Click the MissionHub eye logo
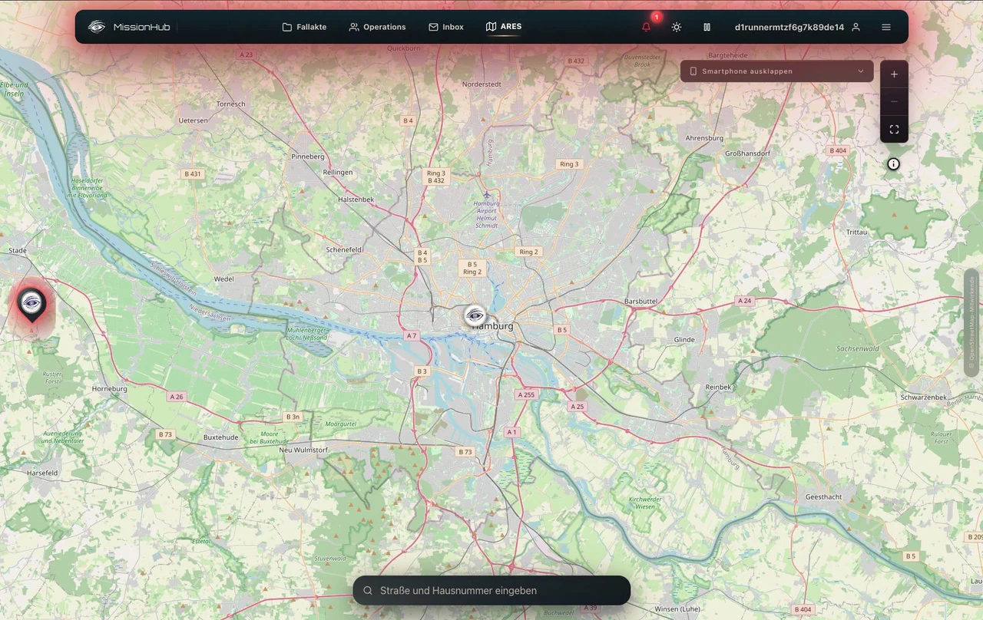This screenshot has width=983, height=620. (x=97, y=27)
